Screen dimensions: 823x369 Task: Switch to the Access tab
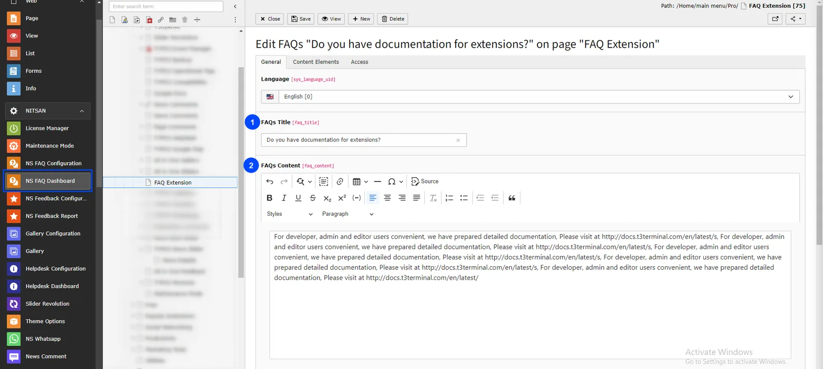click(x=360, y=62)
